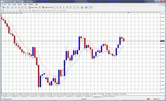
Task: Switch to the USDJPY,H4 chart tab
Action: click(x=43, y=96)
